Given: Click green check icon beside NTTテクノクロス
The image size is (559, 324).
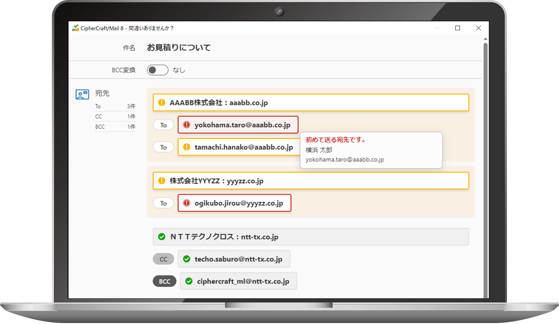Looking at the screenshot, I should (161, 237).
